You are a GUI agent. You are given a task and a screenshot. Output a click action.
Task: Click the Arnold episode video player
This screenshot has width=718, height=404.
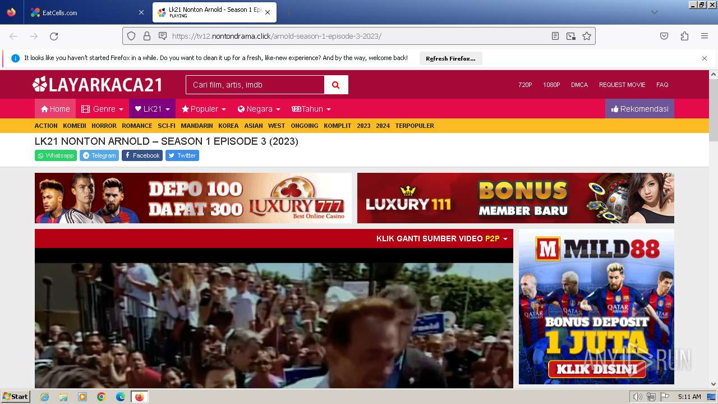[x=274, y=318]
